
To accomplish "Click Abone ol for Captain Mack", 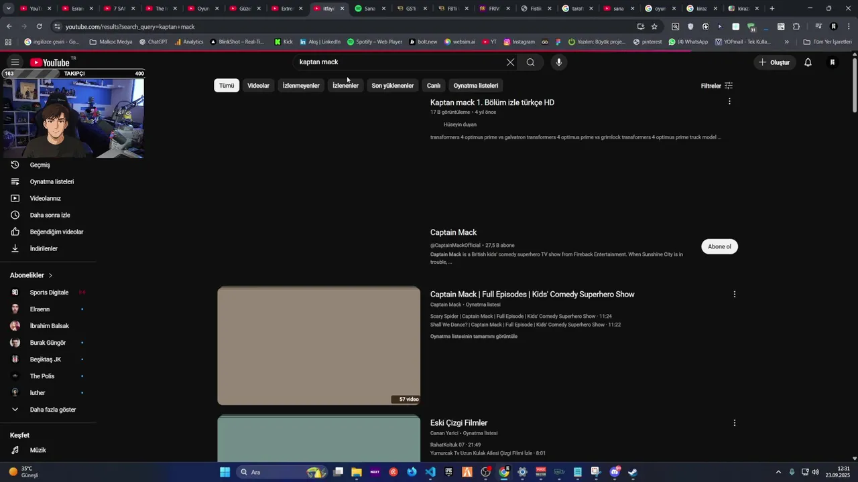I will [719, 246].
